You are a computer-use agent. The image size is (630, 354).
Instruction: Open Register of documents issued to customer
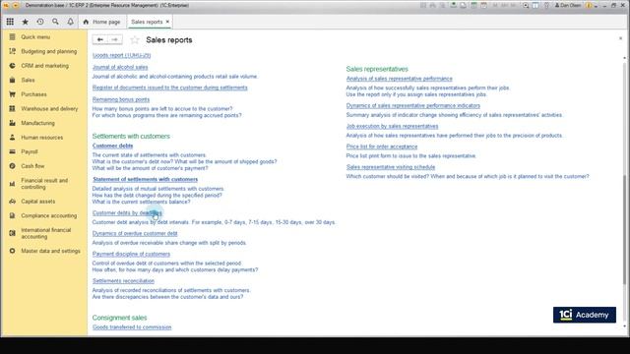tap(170, 88)
